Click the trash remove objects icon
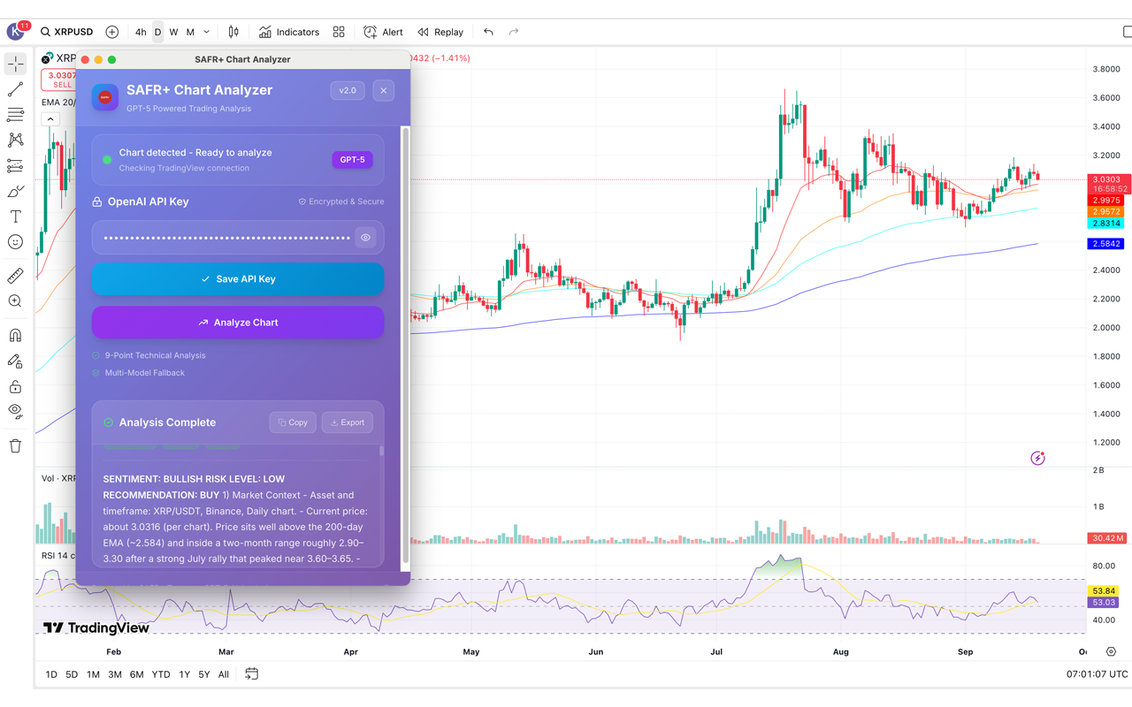 coord(15,446)
